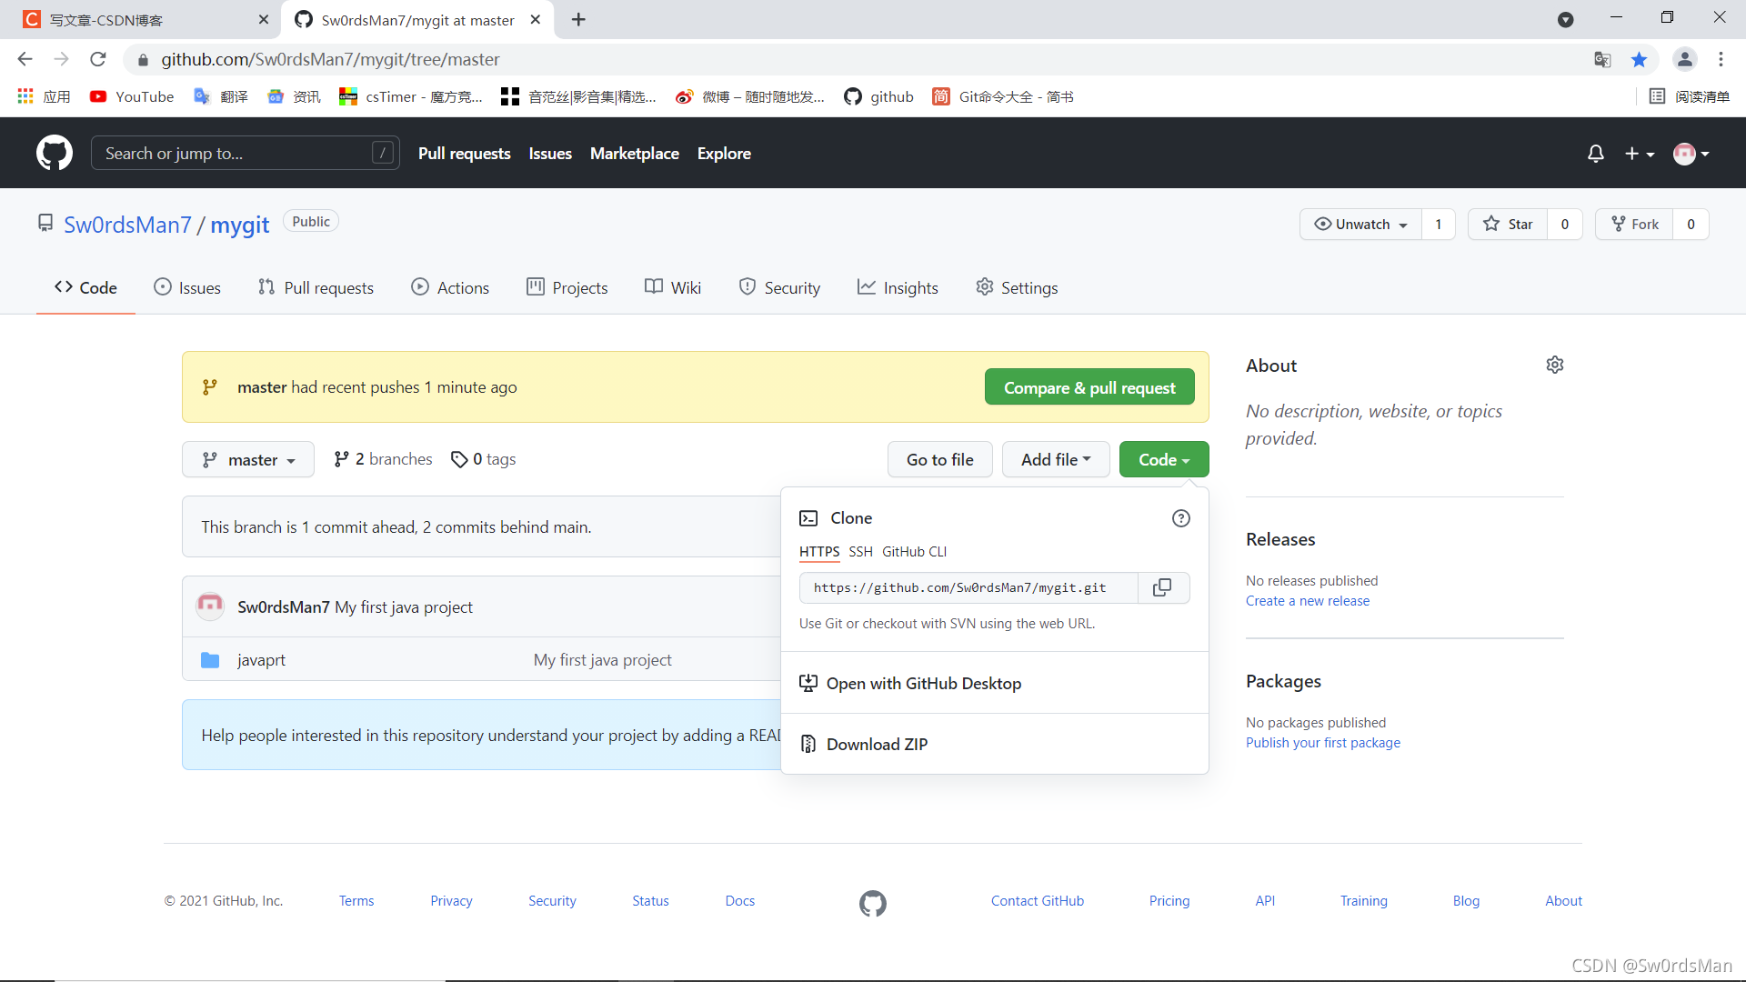Image resolution: width=1746 pixels, height=982 pixels.
Task: Open a new browser tab with plus
Action: pyautogui.click(x=578, y=19)
